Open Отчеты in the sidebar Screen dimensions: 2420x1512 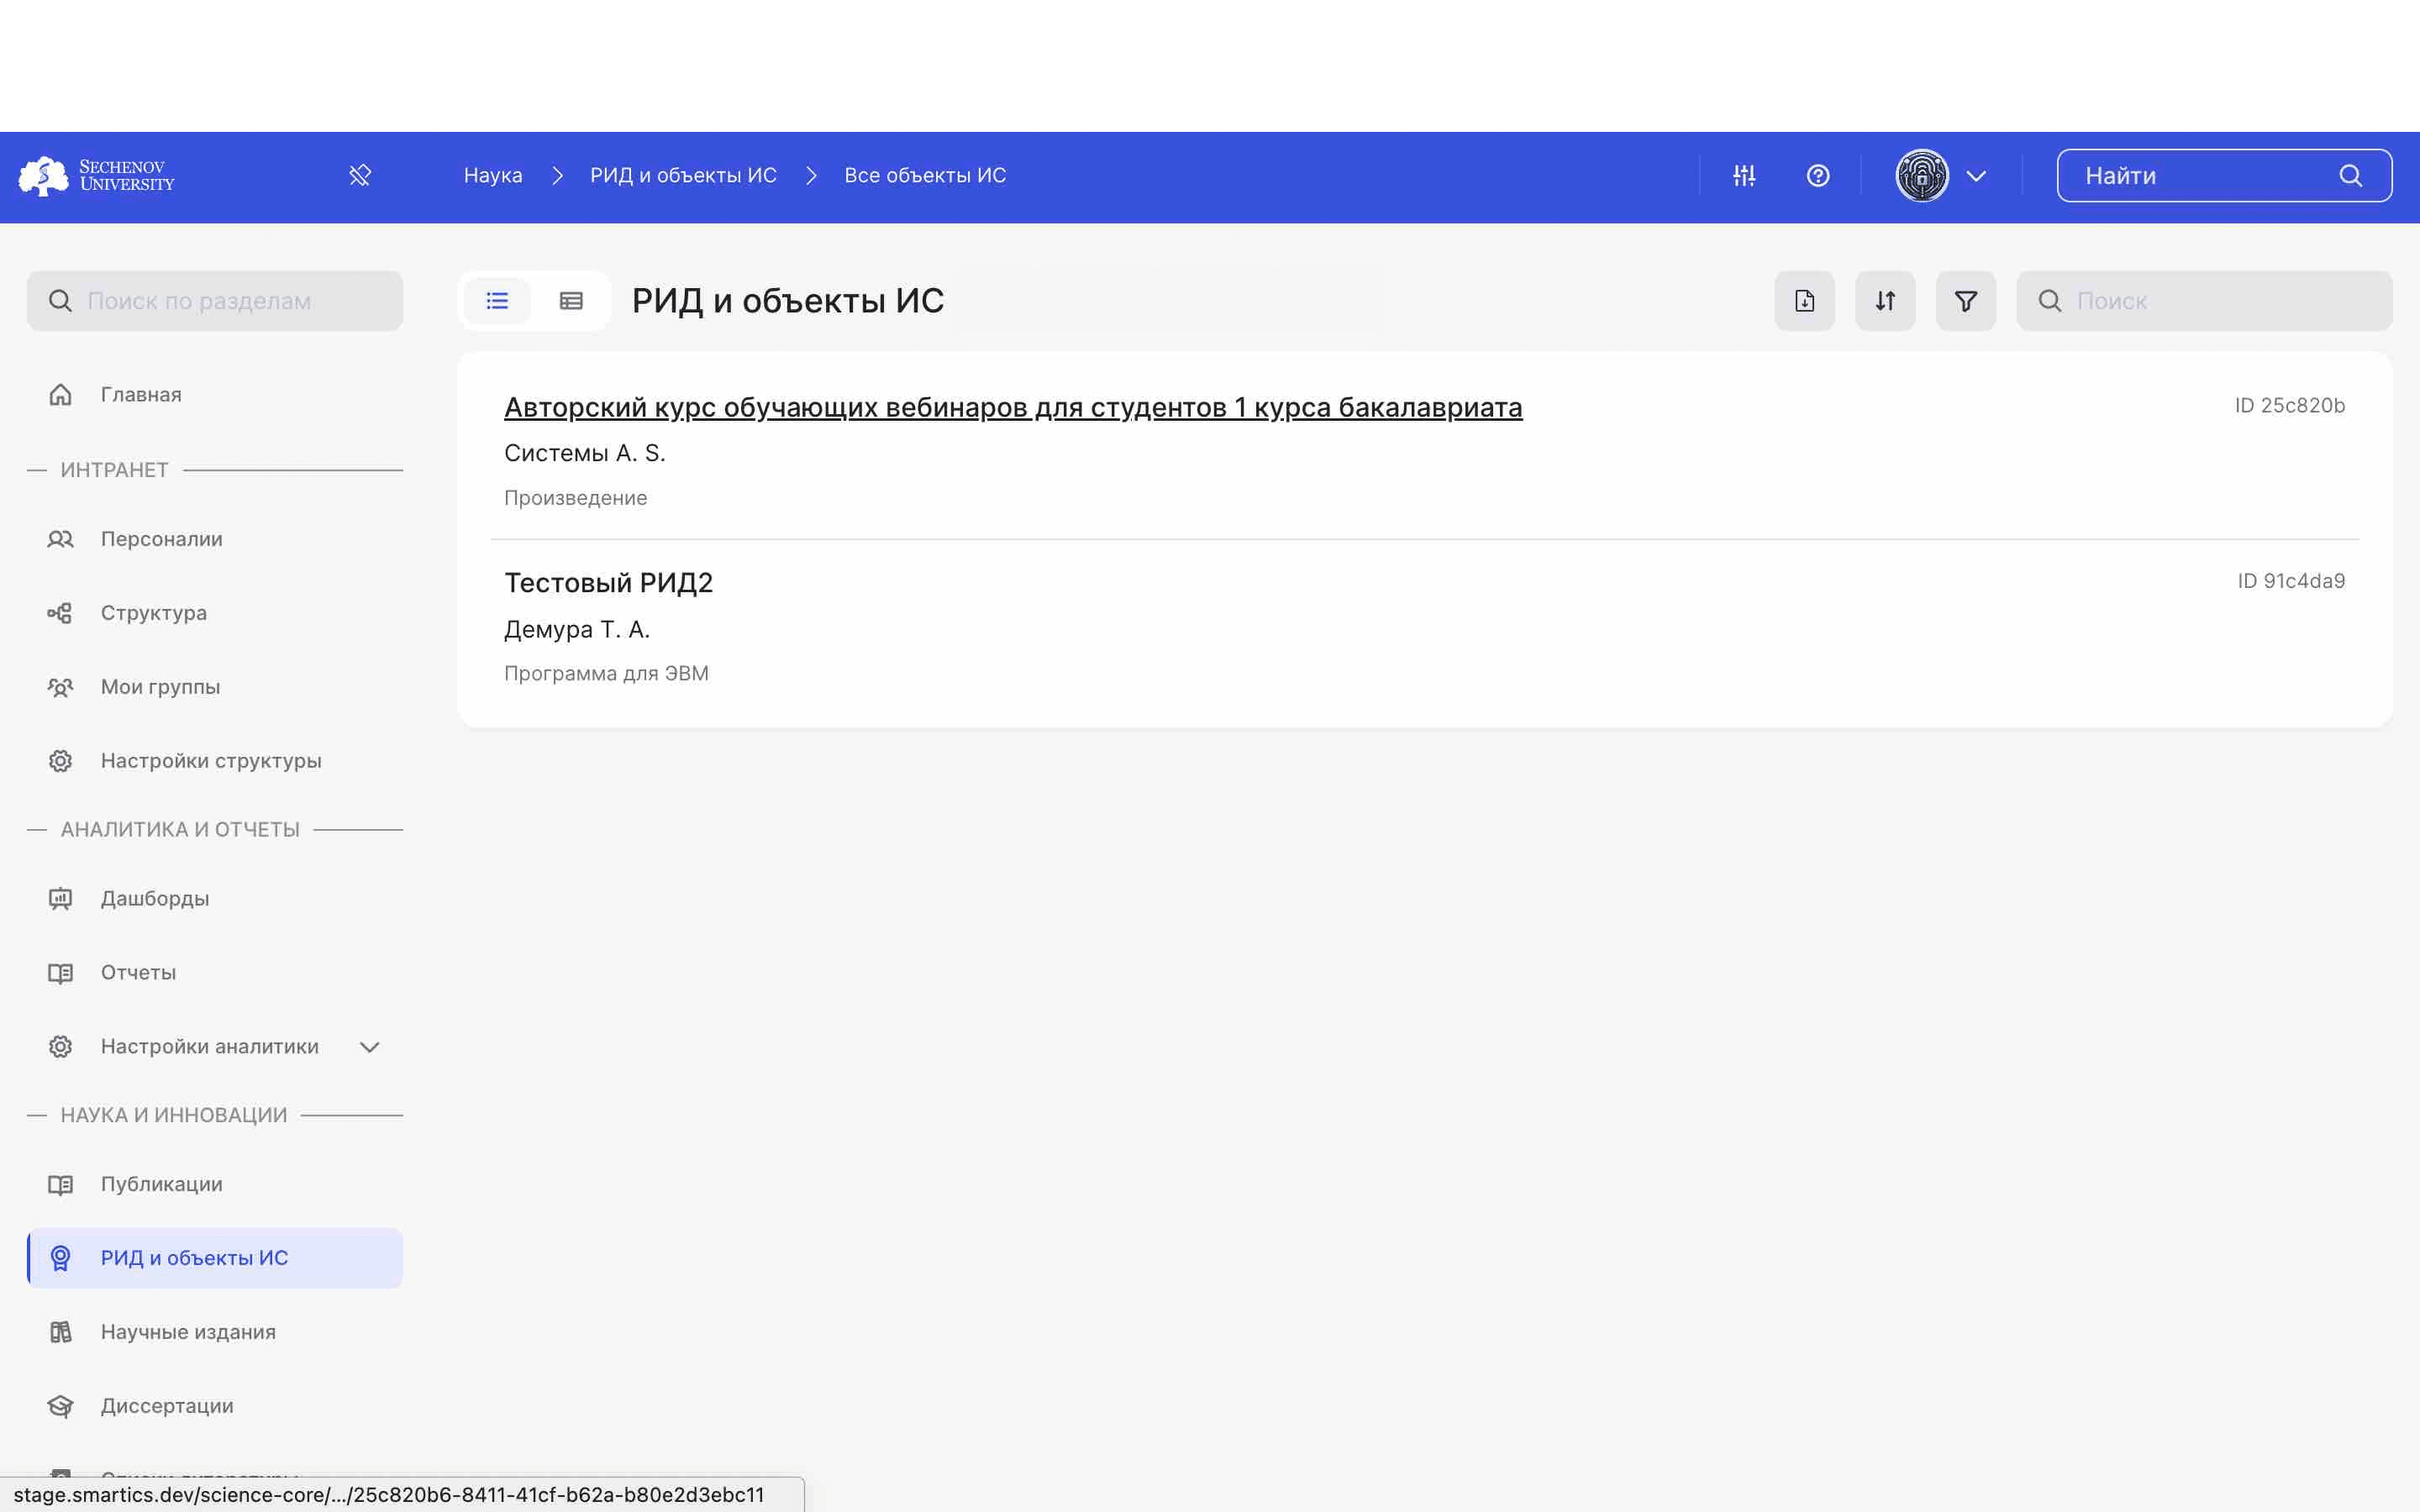[x=215, y=973]
